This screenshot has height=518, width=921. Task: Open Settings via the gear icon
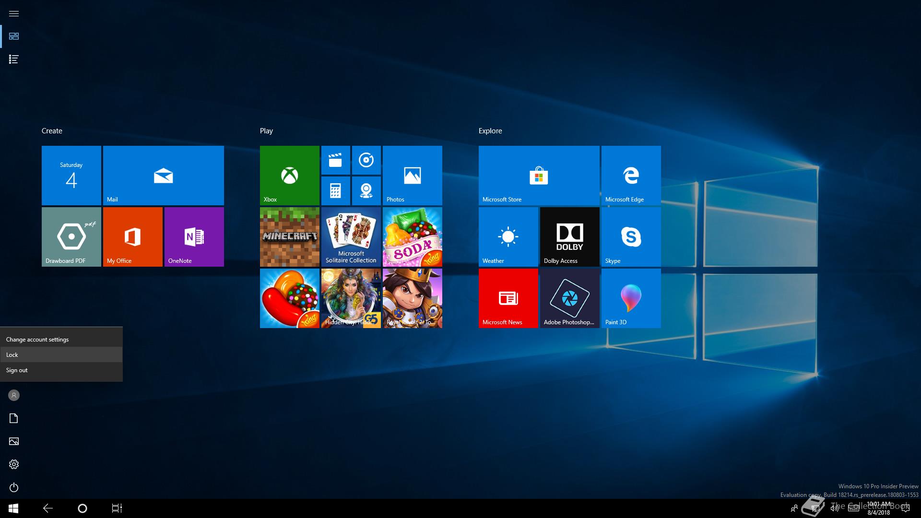coord(14,464)
